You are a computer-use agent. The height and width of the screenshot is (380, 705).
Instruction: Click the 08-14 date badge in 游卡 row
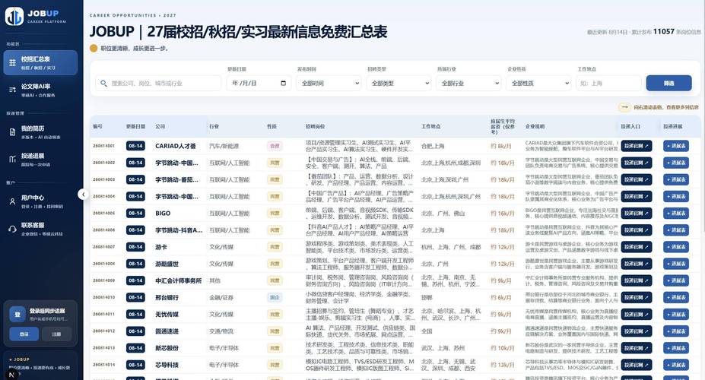click(x=135, y=247)
